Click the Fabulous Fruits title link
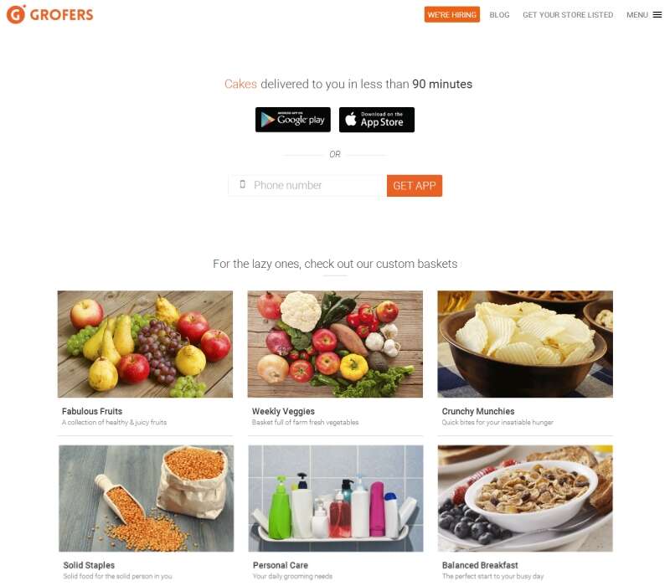670x586 pixels. click(92, 411)
